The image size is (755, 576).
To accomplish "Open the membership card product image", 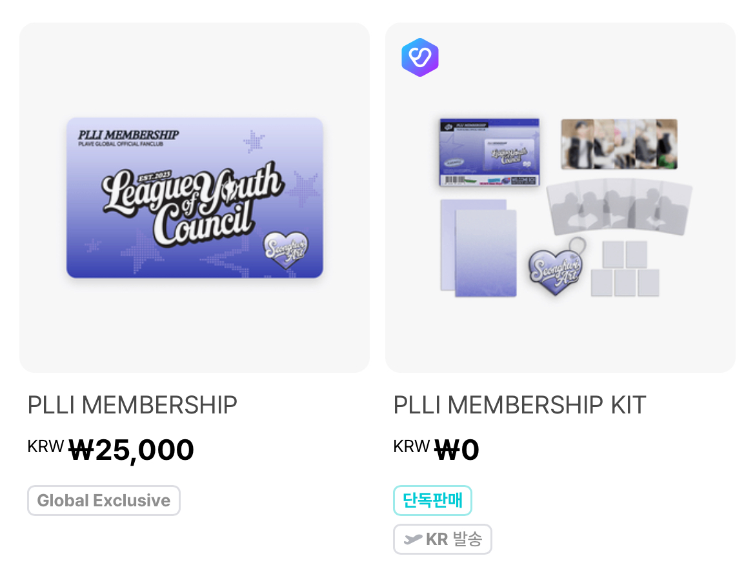I will pyautogui.click(x=194, y=197).
